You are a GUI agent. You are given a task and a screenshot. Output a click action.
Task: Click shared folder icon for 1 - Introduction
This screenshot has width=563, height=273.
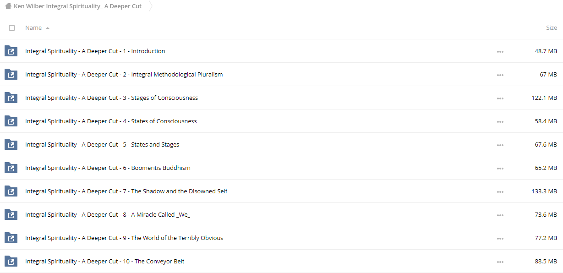(x=11, y=51)
